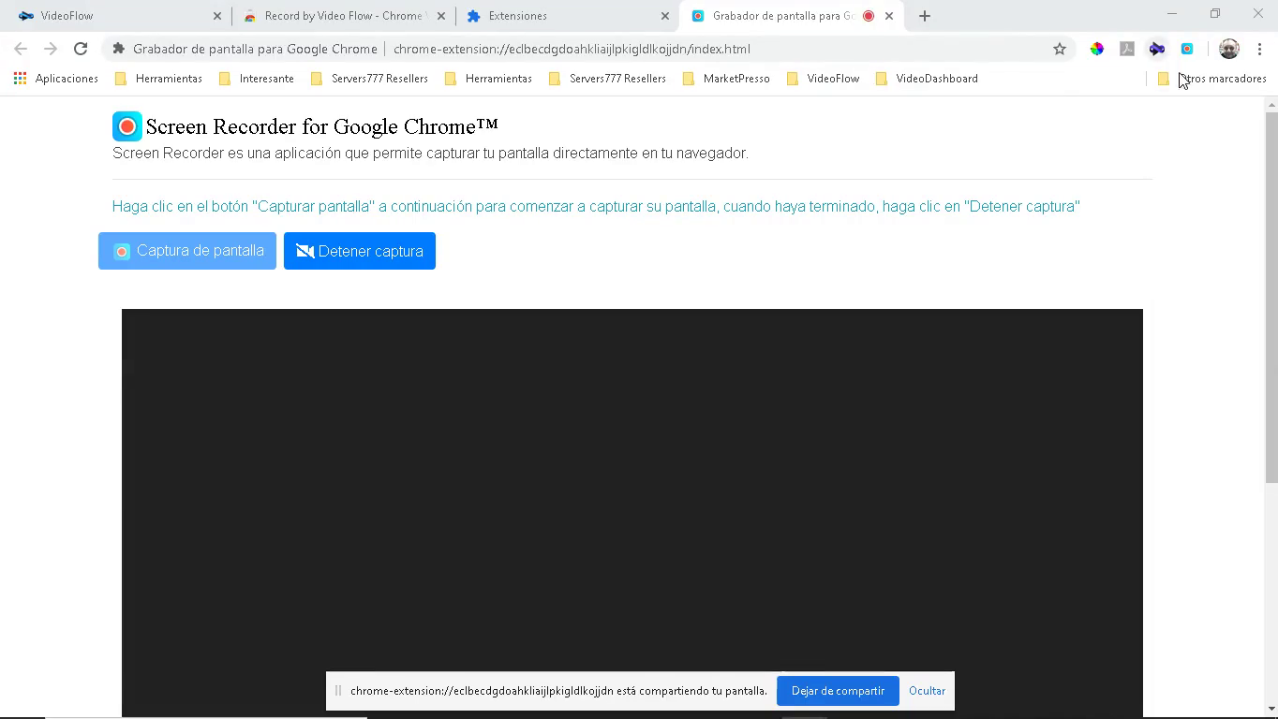Expand the Otros marcadores folder
This screenshot has height=719, width=1278.
pos(1212,79)
